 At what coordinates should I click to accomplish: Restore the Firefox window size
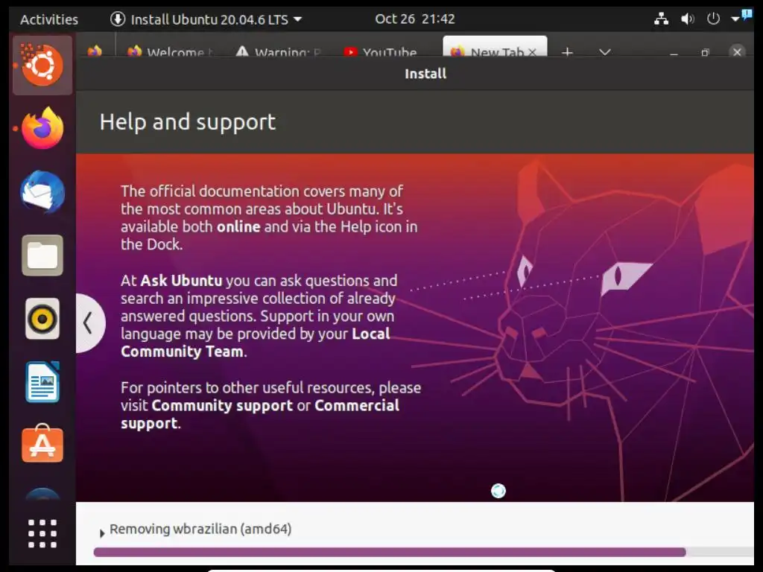point(705,52)
